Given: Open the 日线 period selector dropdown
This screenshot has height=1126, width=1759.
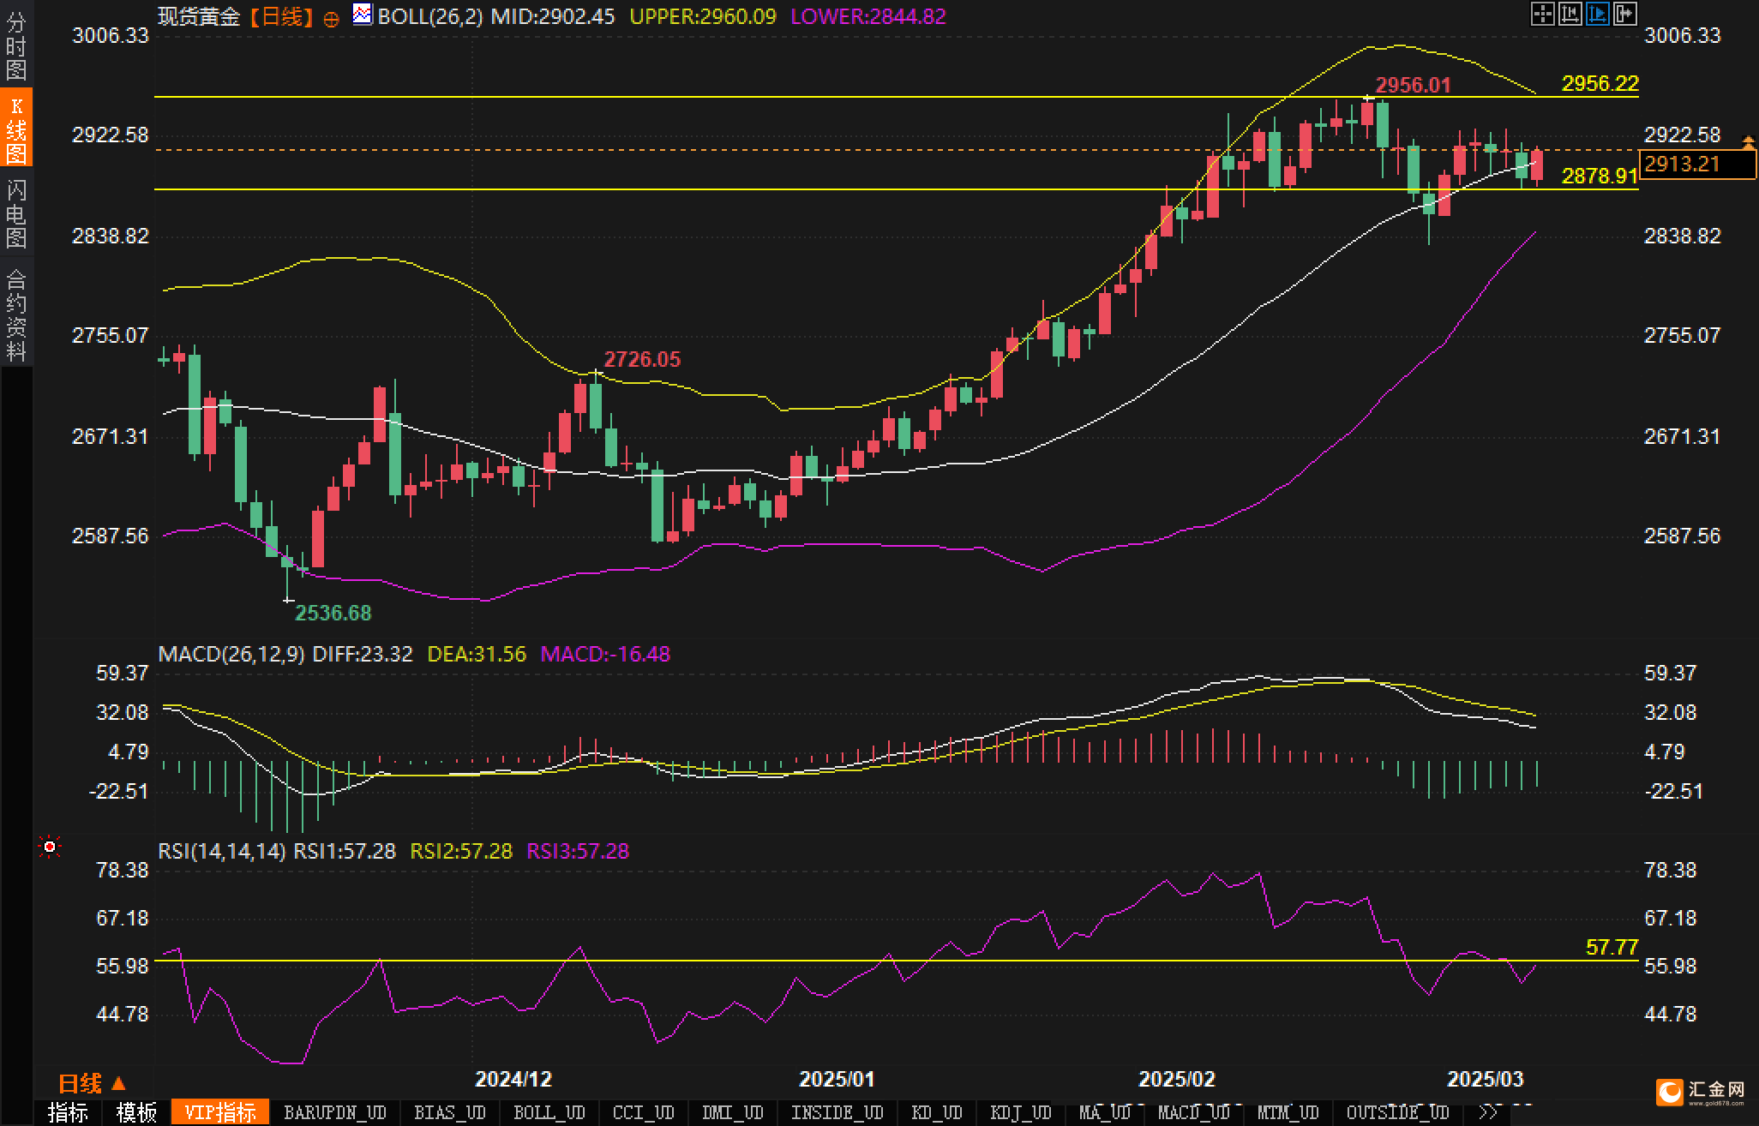Looking at the screenshot, I should pos(92,1083).
